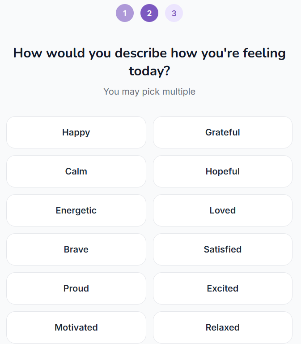Toggle the Excited feeling
Viewport: 301px width, 344px height.
coord(223,288)
